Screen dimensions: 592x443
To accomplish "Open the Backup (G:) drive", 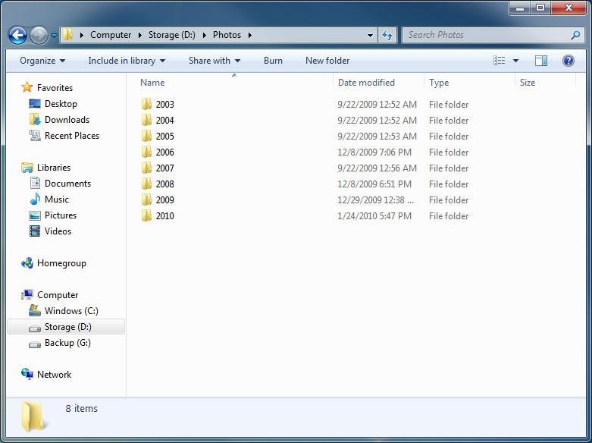I will [67, 343].
